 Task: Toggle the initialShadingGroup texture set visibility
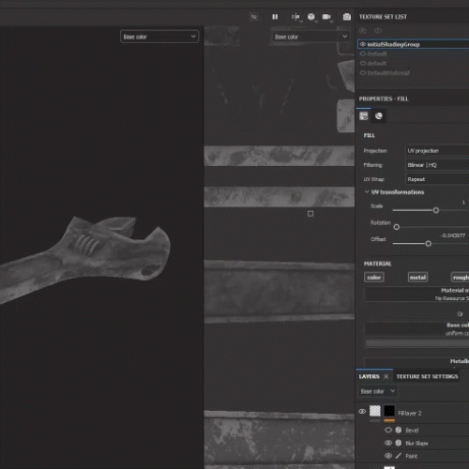(363, 44)
